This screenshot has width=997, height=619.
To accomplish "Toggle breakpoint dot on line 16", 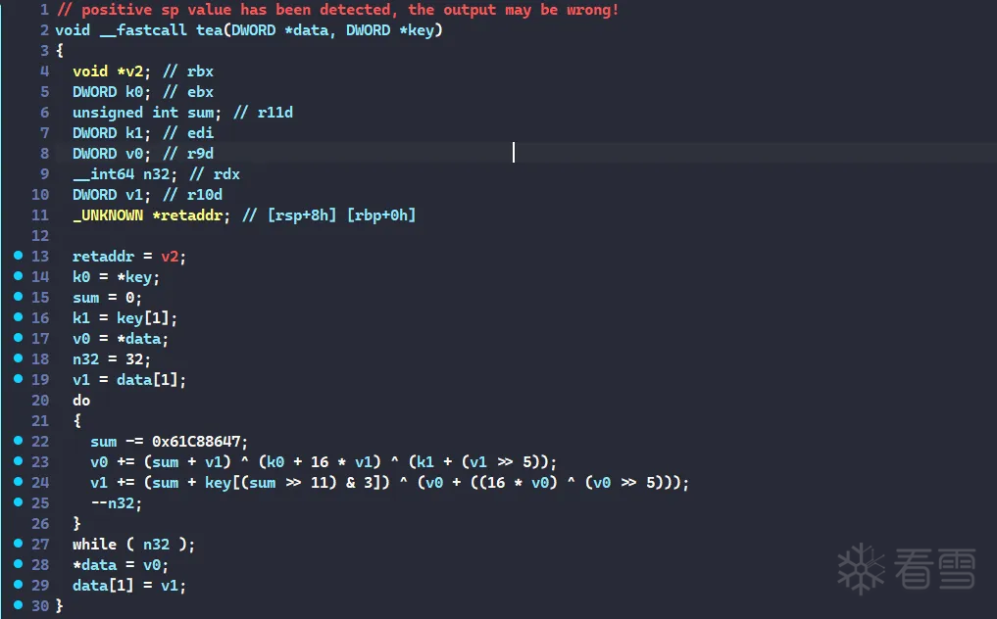I will pos(19,317).
